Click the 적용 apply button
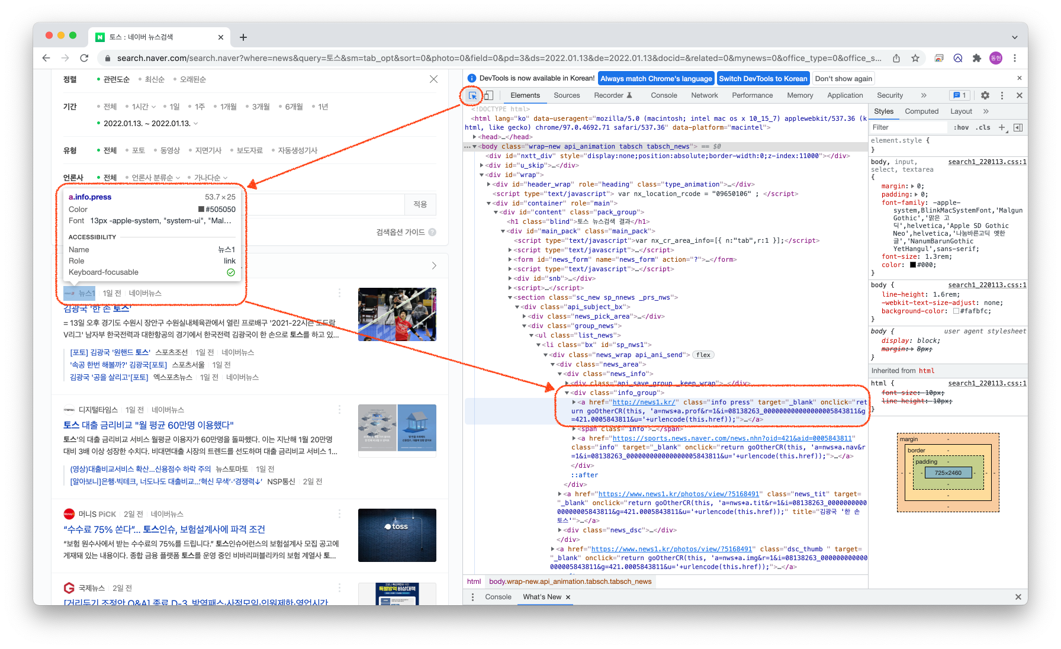Screen dimensions: 1061x649 420,204
